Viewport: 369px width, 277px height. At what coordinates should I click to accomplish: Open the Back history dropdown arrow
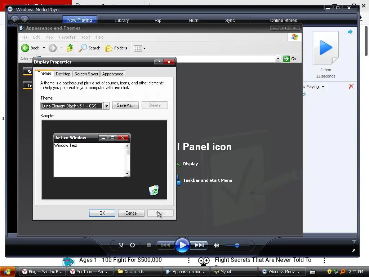[44, 48]
